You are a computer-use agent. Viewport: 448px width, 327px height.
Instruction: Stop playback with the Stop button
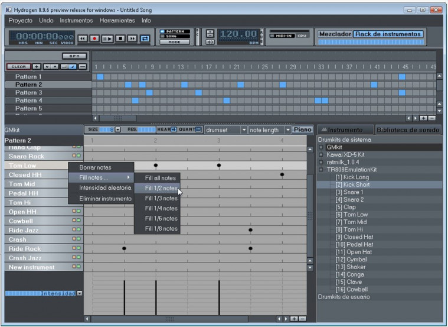tap(120, 38)
